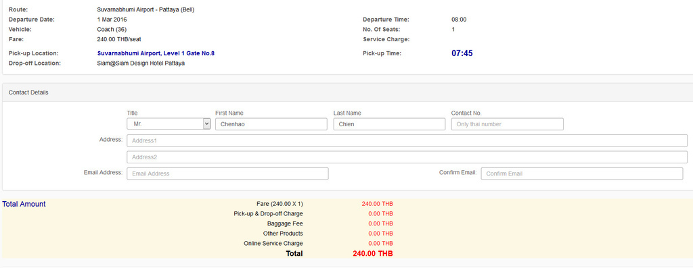Click the Contact No. Thai number field

coord(508,124)
